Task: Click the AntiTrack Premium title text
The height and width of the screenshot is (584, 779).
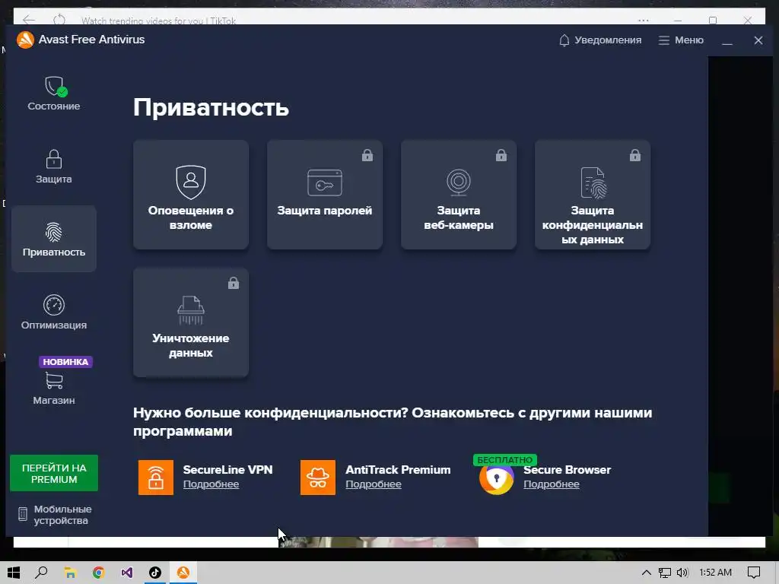Action: point(398,470)
